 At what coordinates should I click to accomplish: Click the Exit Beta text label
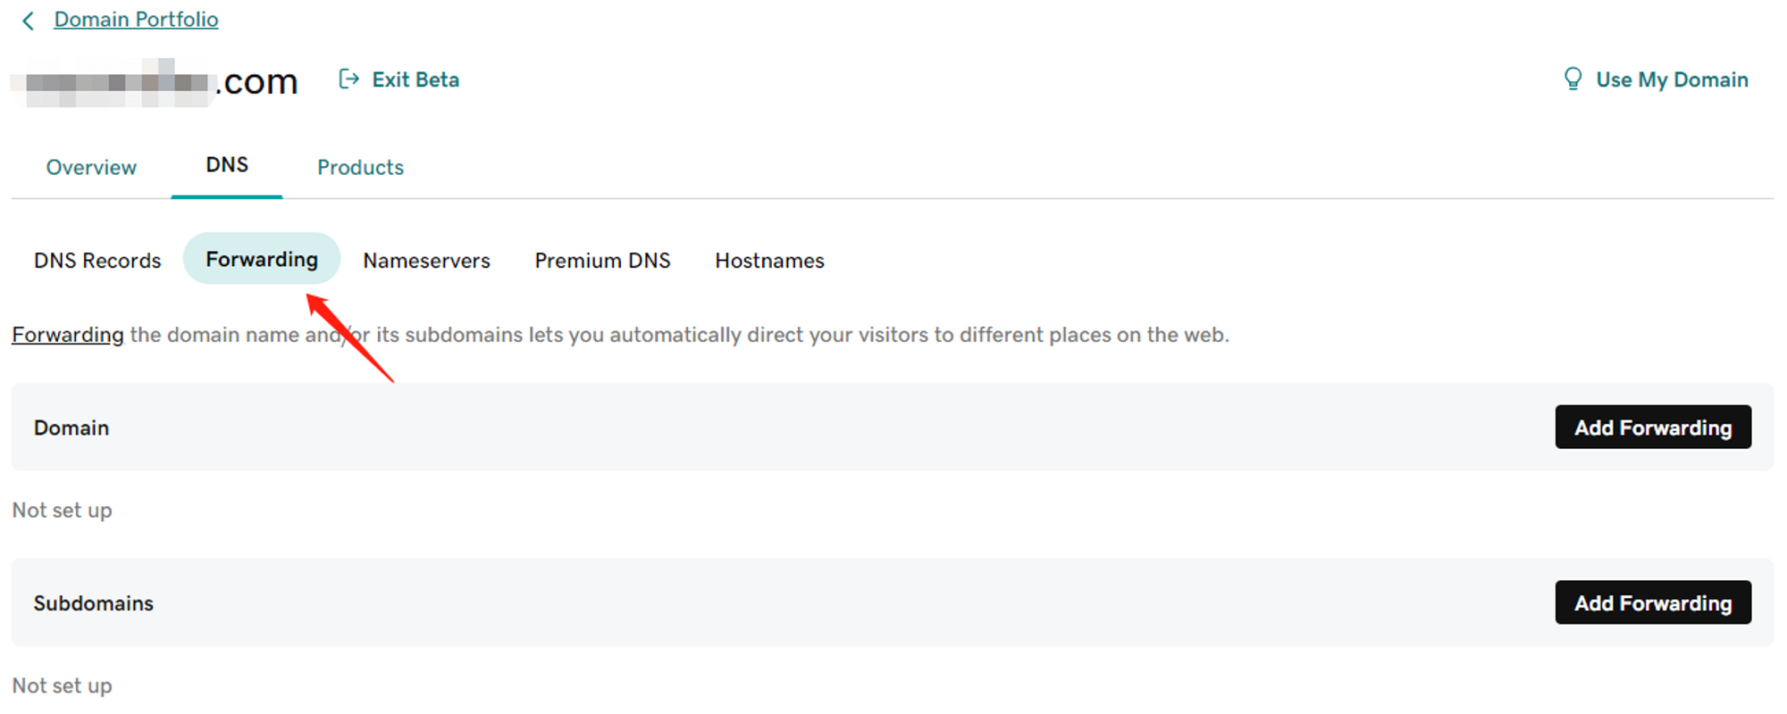(x=415, y=79)
